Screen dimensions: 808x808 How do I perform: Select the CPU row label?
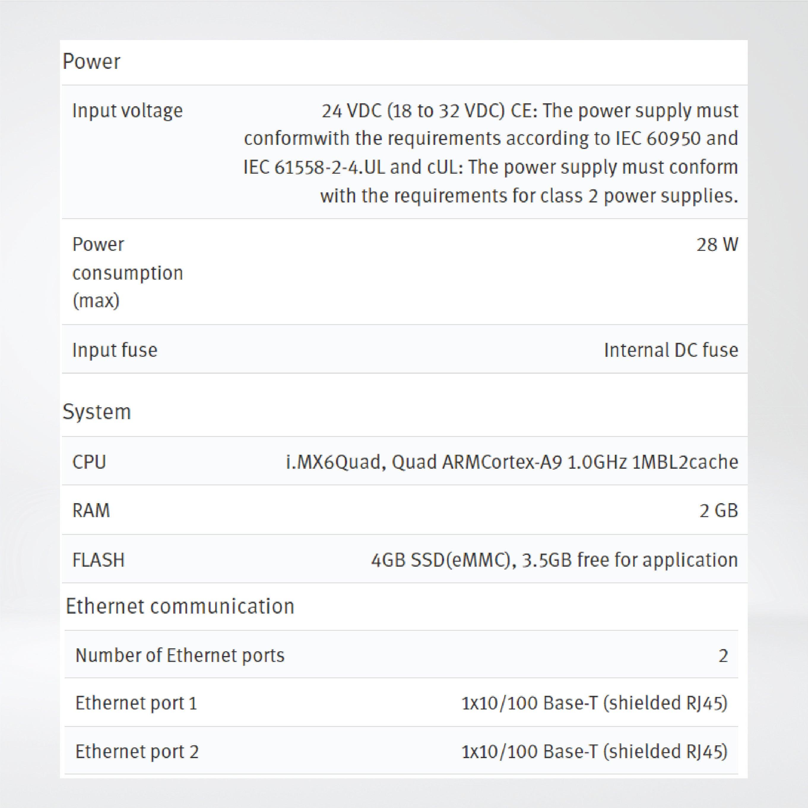pos(89,462)
